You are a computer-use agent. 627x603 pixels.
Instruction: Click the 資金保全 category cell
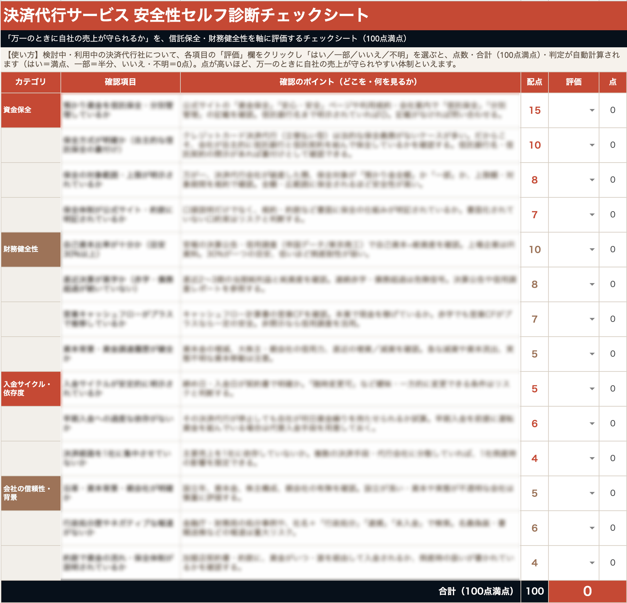click(x=31, y=110)
